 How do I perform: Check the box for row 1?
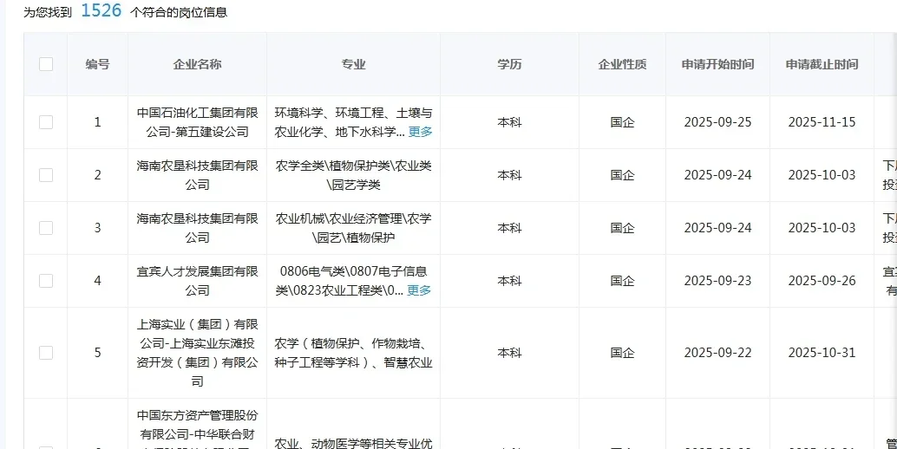[x=46, y=122]
